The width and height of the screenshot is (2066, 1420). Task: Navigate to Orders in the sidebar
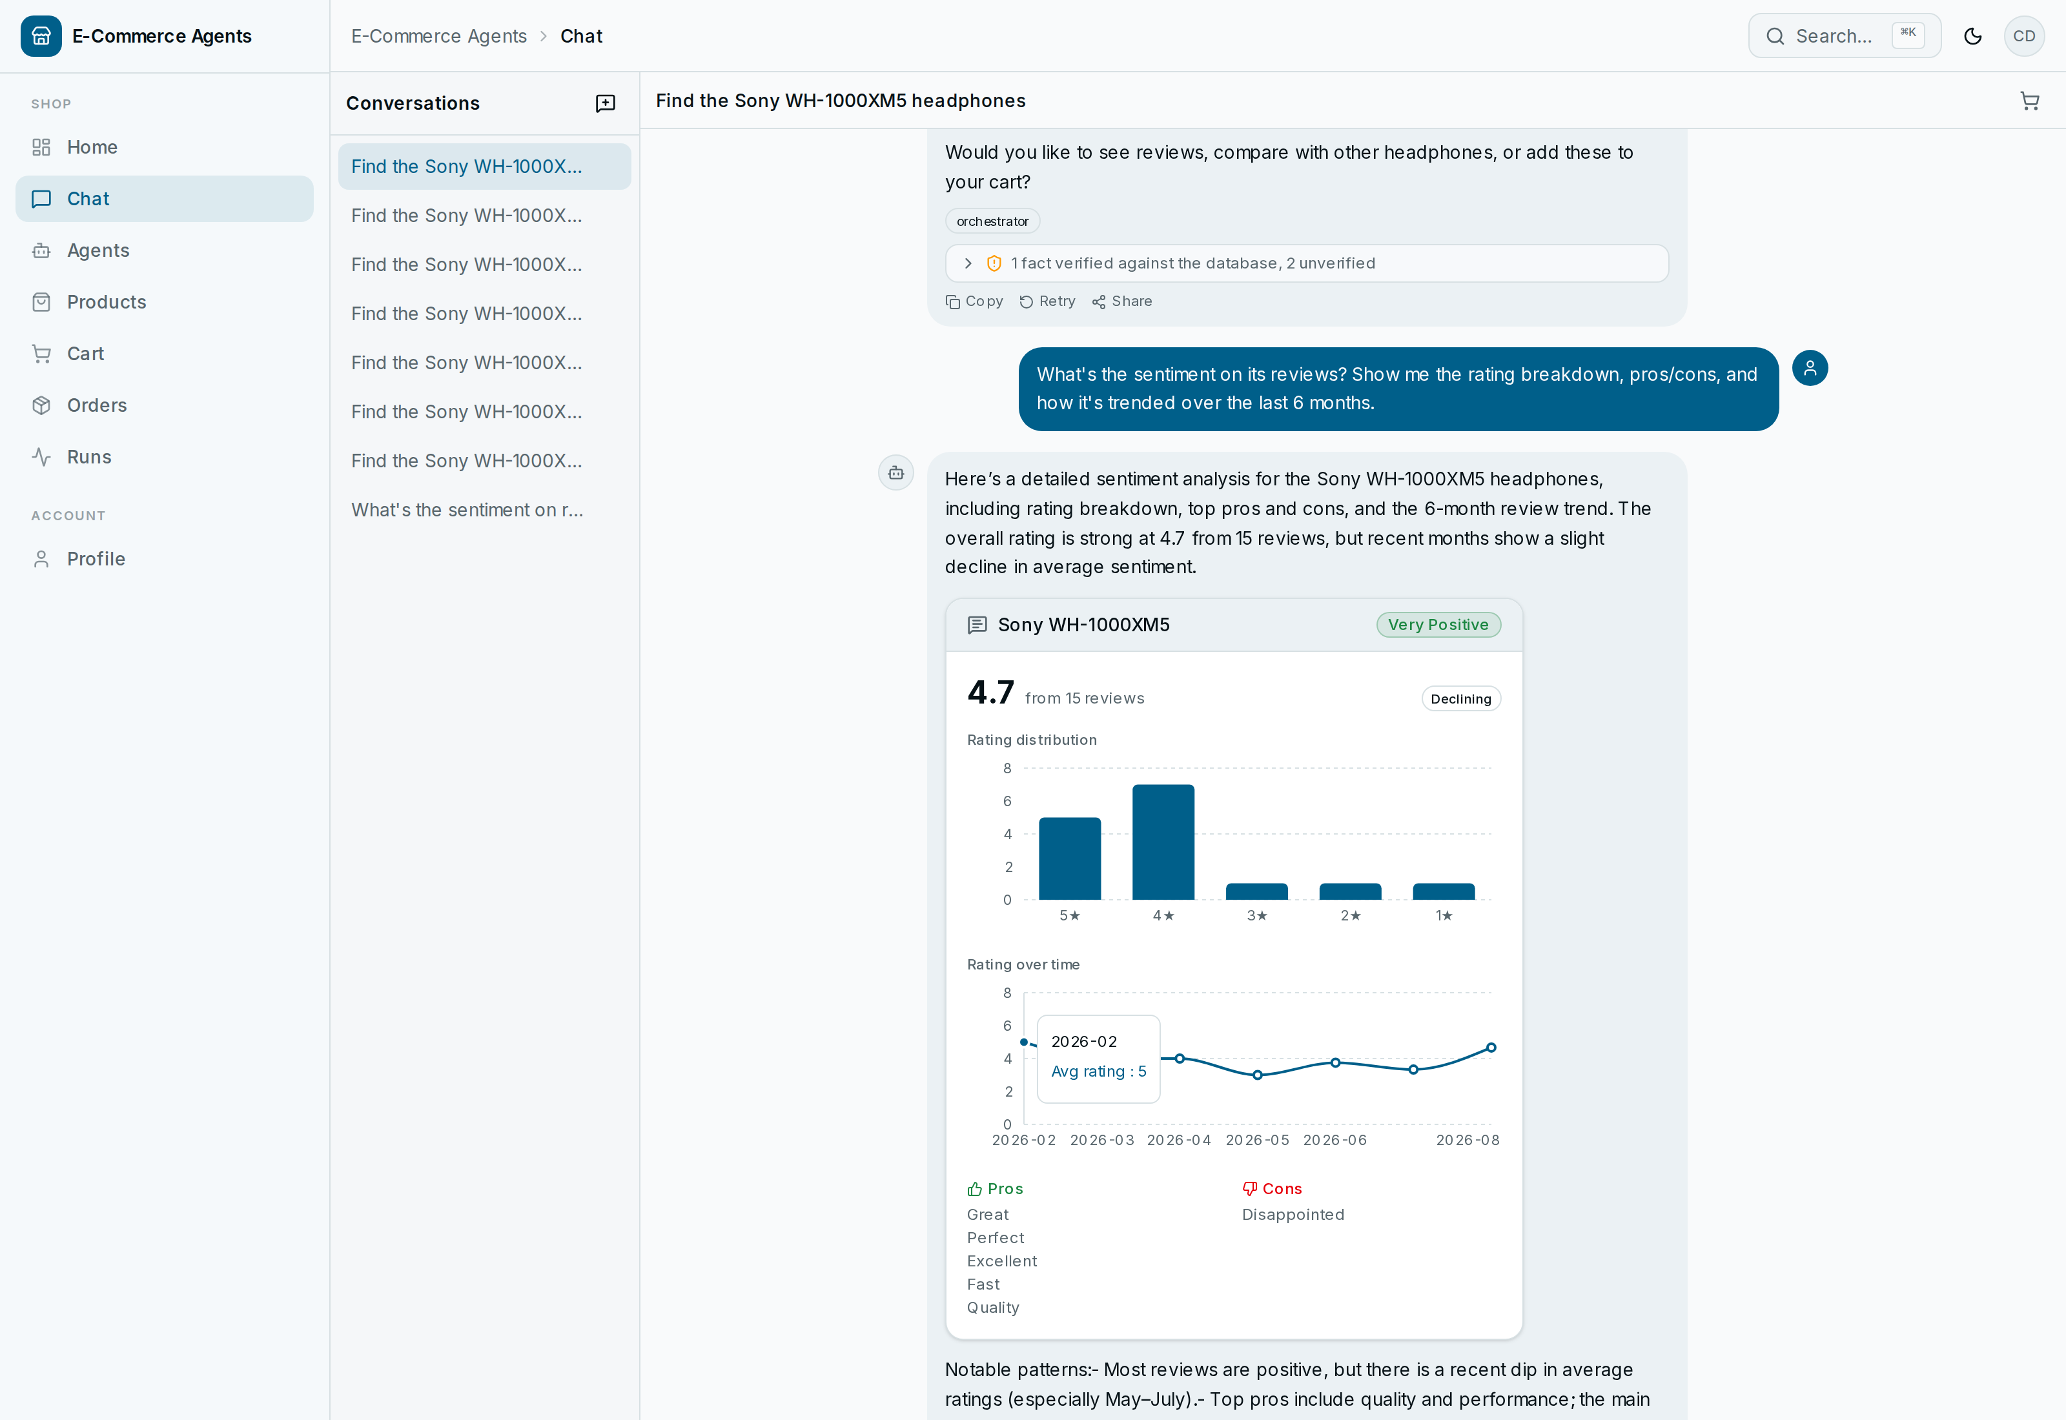click(165, 405)
